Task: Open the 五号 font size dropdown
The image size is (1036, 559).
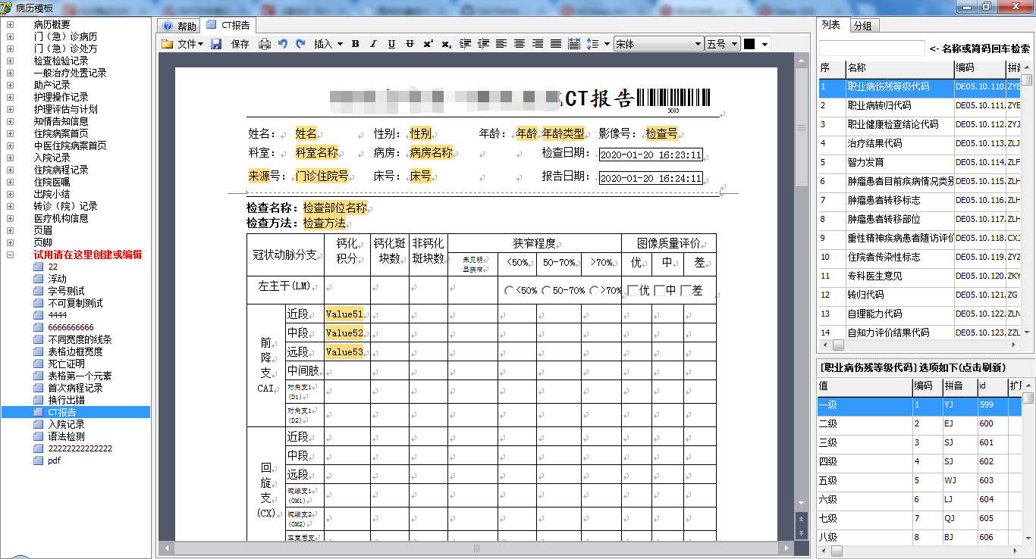Action: [x=735, y=44]
